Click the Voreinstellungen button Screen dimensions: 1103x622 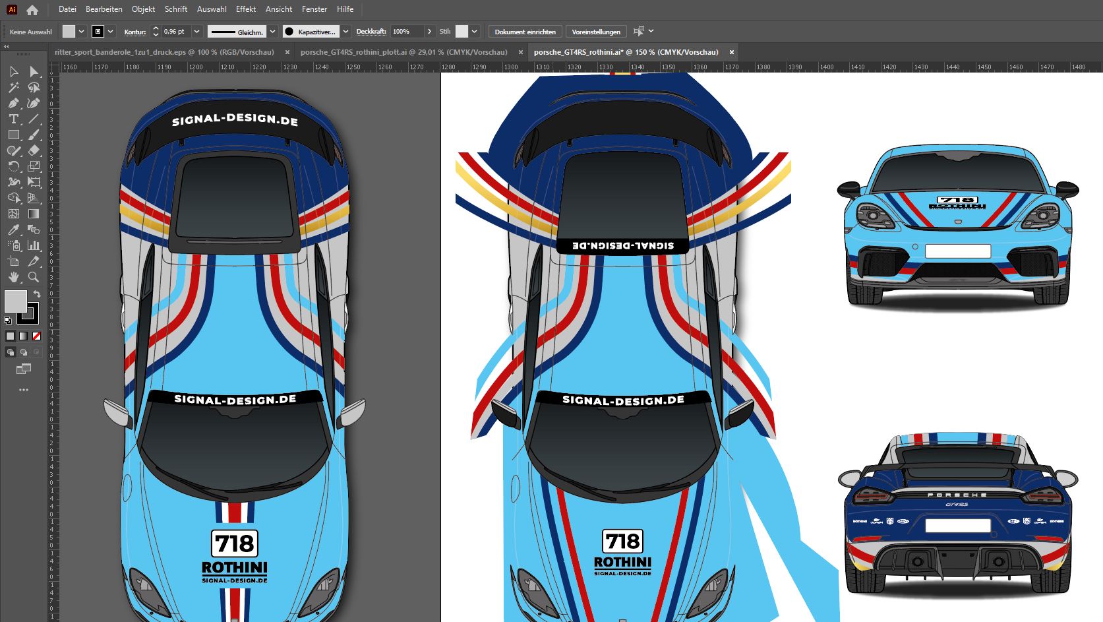(596, 32)
